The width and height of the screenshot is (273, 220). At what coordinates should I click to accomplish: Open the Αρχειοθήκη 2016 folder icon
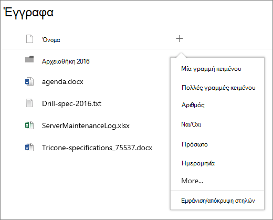click(x=29, y=59)
